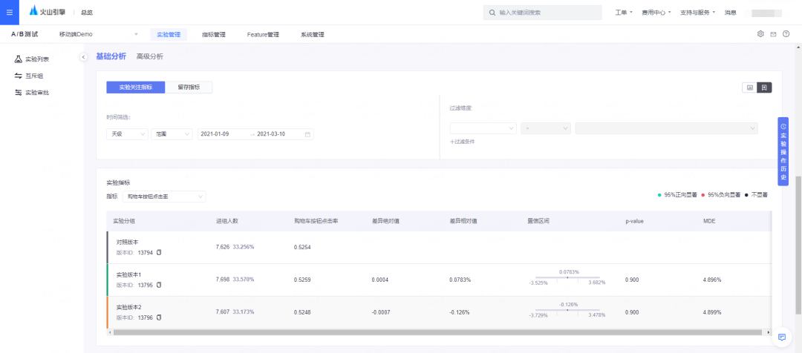The image size is (802, 353).
Task: Open the date range calendar icon
Action: click(307, 134)
